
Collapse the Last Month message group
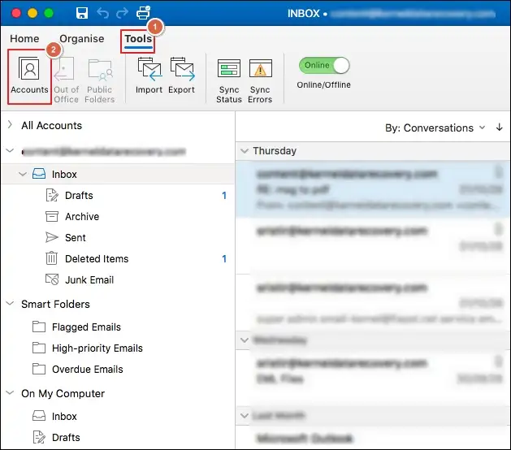click(x=244, y=415)
